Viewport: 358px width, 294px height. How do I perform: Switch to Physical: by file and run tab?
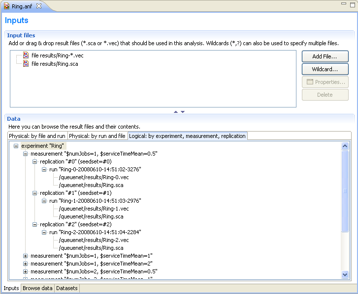click(37, 136)
